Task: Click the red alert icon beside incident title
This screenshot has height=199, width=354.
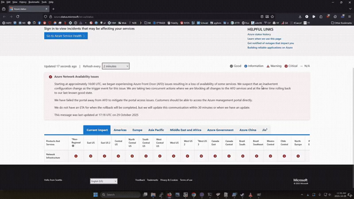Action: pyautogui.click(x=50, y=77)
